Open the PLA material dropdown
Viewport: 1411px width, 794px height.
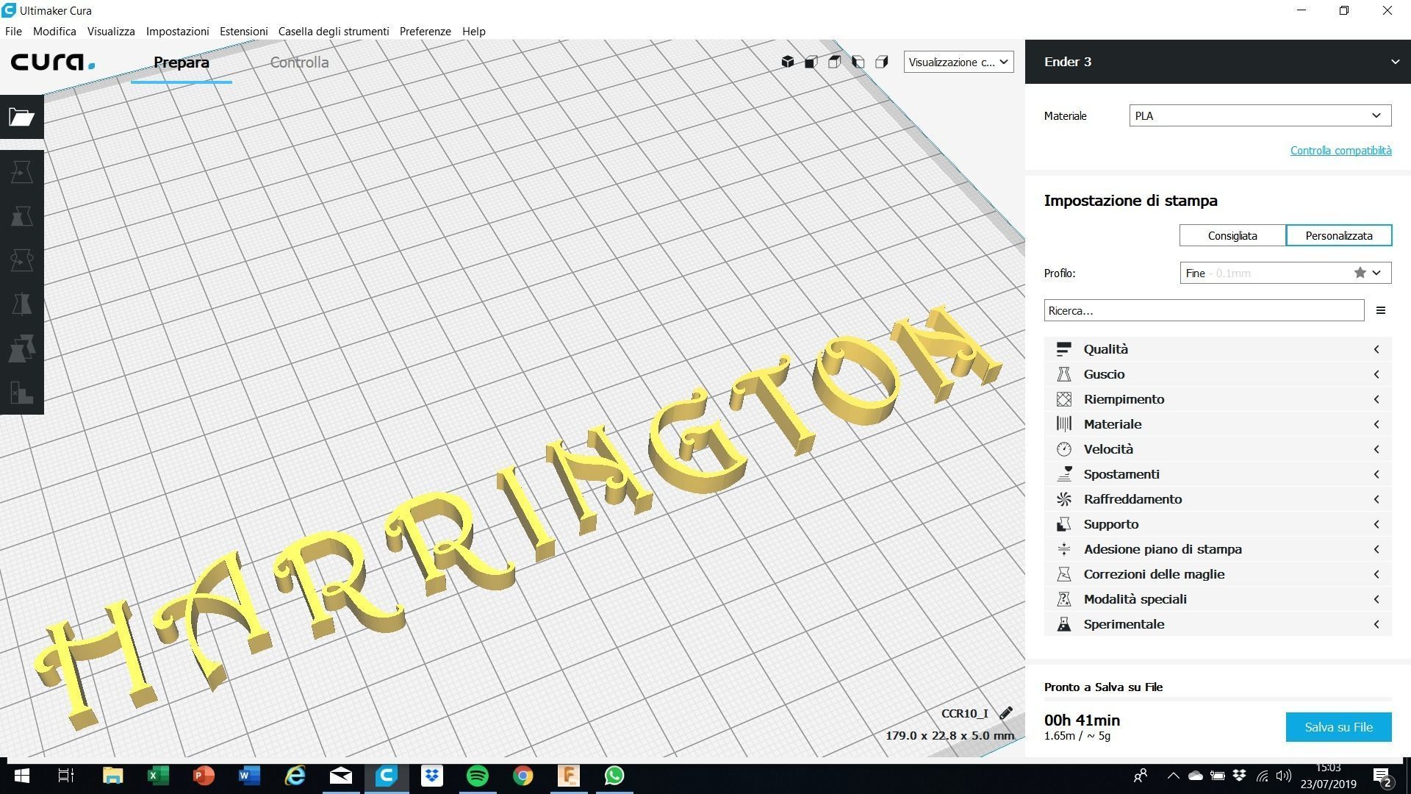[1260, 115]
